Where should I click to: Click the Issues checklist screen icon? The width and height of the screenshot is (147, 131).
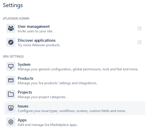[11, 108]
